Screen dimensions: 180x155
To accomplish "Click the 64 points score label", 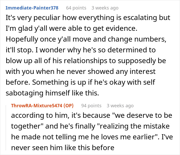I will [76, 8].
